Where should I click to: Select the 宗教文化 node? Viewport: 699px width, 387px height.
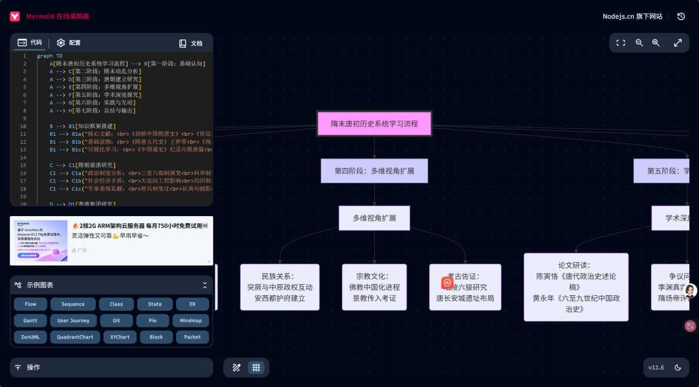(x=375, y=287)
